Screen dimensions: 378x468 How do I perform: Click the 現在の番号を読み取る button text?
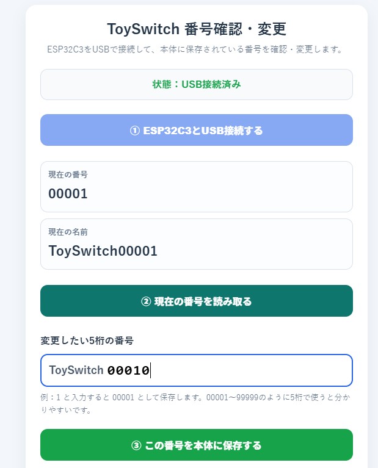(203, 301)
